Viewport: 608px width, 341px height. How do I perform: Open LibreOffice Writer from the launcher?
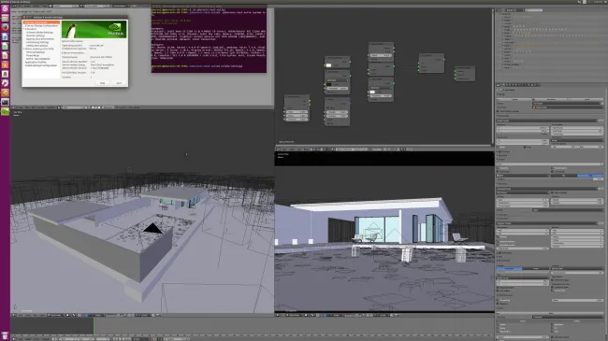click(5, 36)
